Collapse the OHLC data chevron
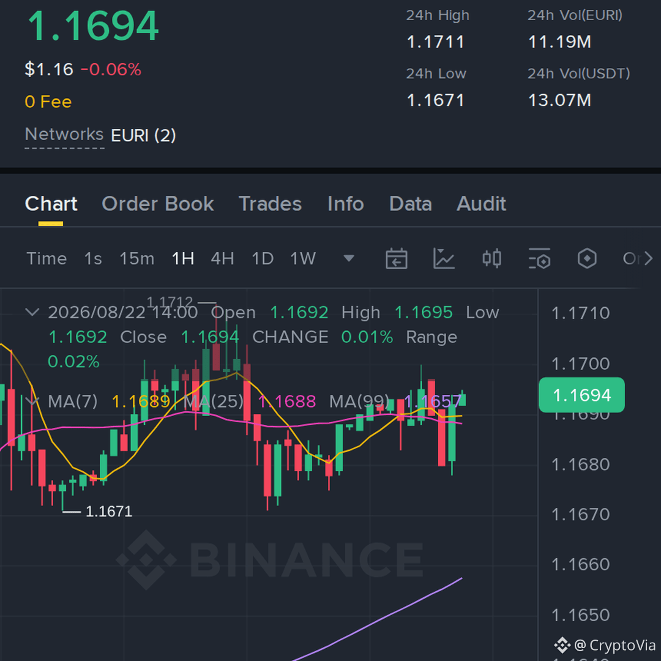661x661 pixels. click(32, 312)
